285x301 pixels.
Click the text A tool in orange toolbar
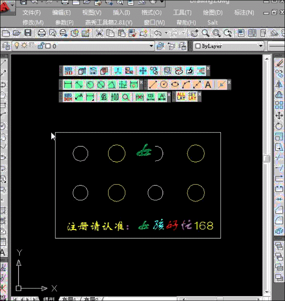(208, 85)
